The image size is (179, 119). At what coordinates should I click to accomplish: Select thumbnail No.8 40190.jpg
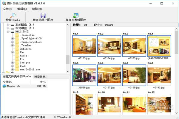click(x=159, y=75)
